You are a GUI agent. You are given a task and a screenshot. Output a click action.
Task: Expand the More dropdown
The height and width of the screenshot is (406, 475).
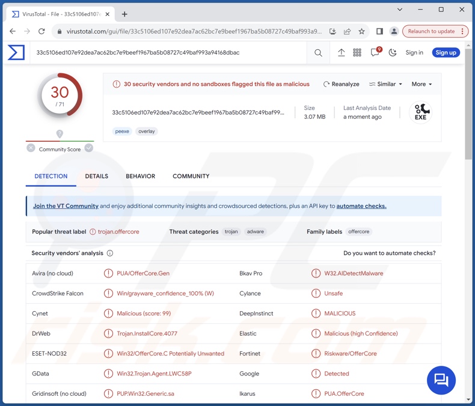coord(421,84)
